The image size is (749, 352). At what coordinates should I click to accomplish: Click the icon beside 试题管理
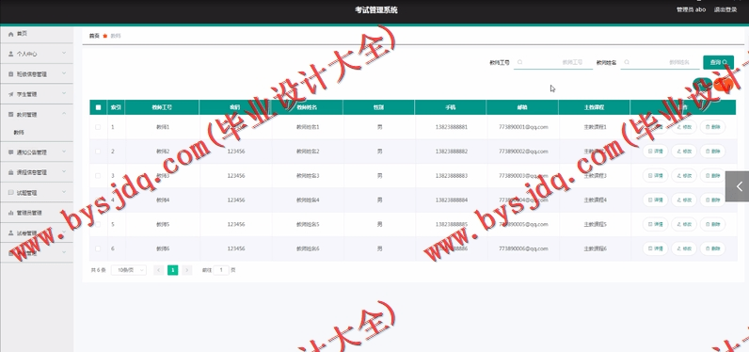11,193
